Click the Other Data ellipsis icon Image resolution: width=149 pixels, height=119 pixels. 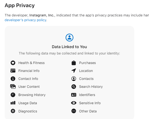click(74, 111)
